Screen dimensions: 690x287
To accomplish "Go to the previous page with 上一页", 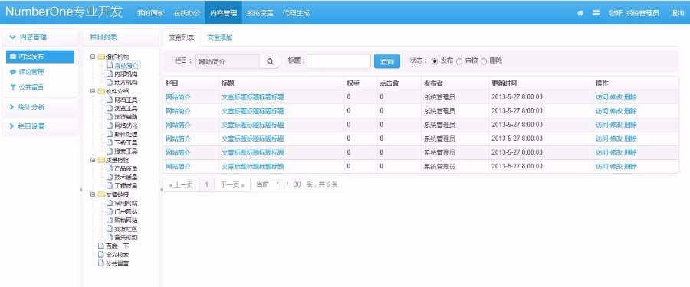I will click(x=181, y=184).
